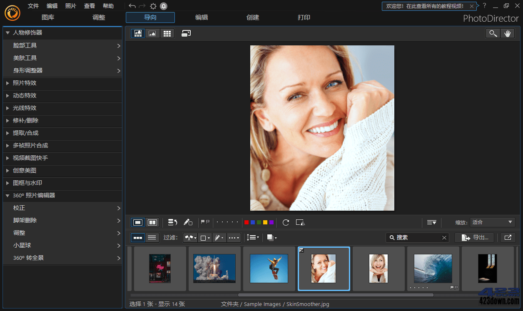
Task: Open the notification bell icon
Action: (163, 6)
